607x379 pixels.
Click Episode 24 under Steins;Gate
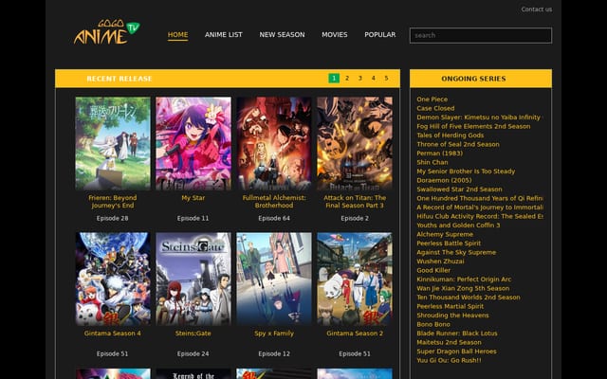pos(193,353)
